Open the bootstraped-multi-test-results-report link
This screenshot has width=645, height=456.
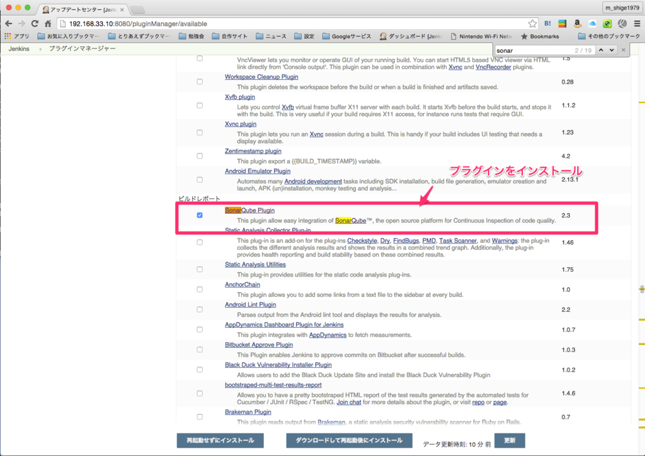273,385
